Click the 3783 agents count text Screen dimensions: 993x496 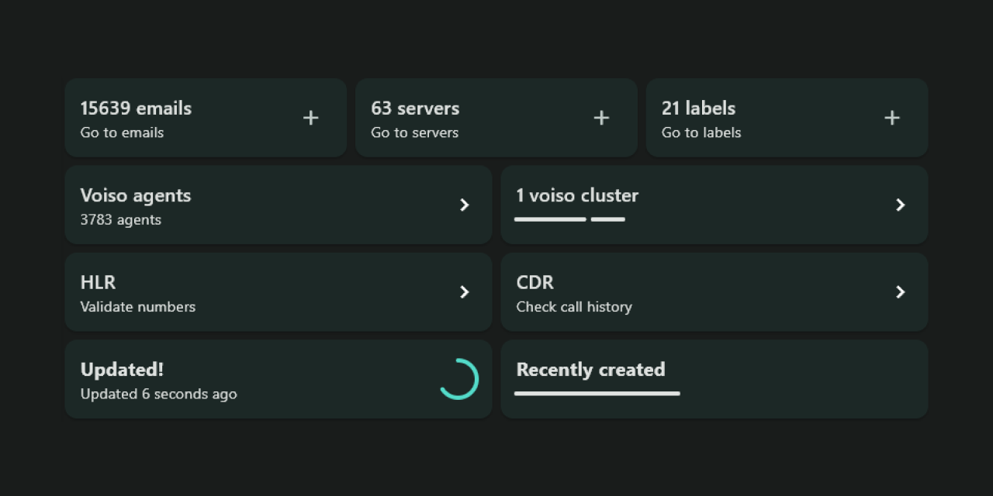tap(119, 219)
